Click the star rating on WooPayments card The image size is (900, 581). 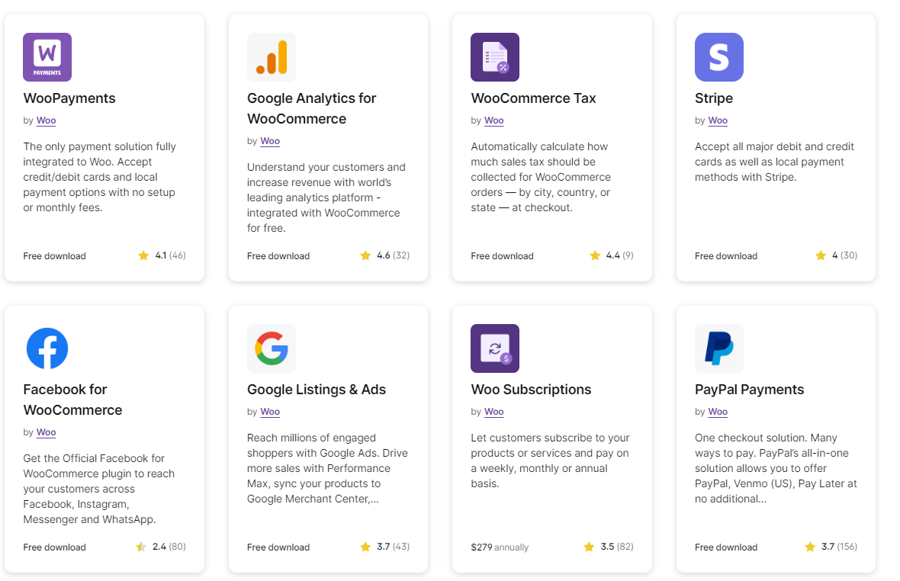[143, 255]
